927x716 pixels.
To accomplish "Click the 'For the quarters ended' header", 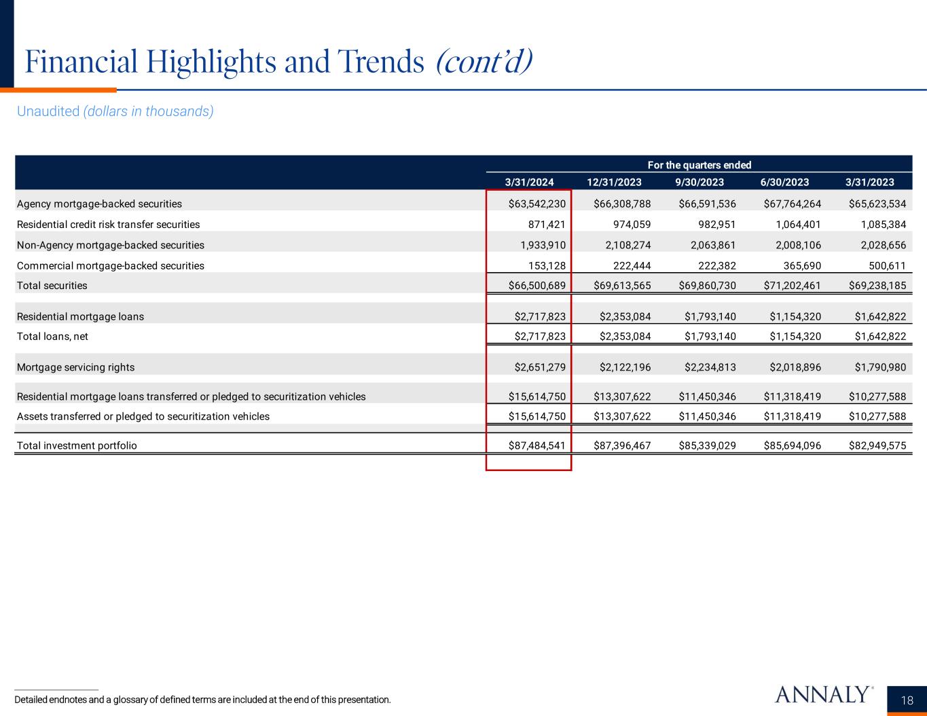I will click(x=699, y=165).
